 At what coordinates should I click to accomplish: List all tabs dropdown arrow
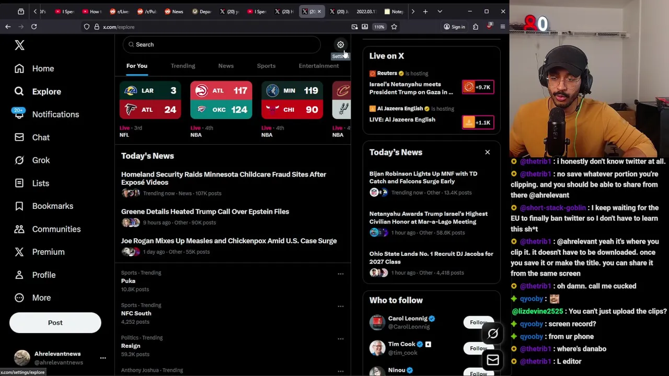(x=440, y=11)
